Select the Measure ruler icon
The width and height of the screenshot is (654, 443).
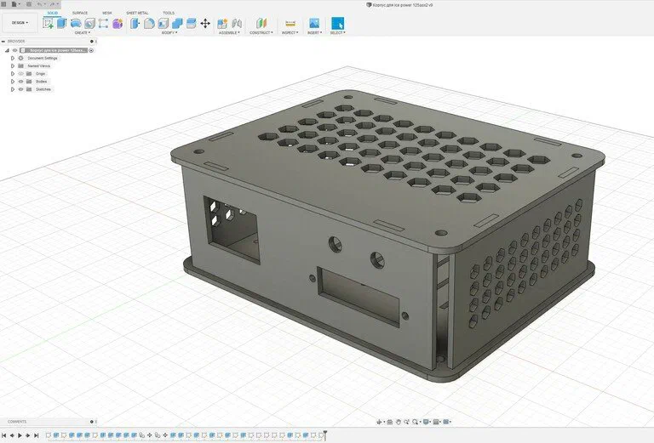(x=290, y=23)
